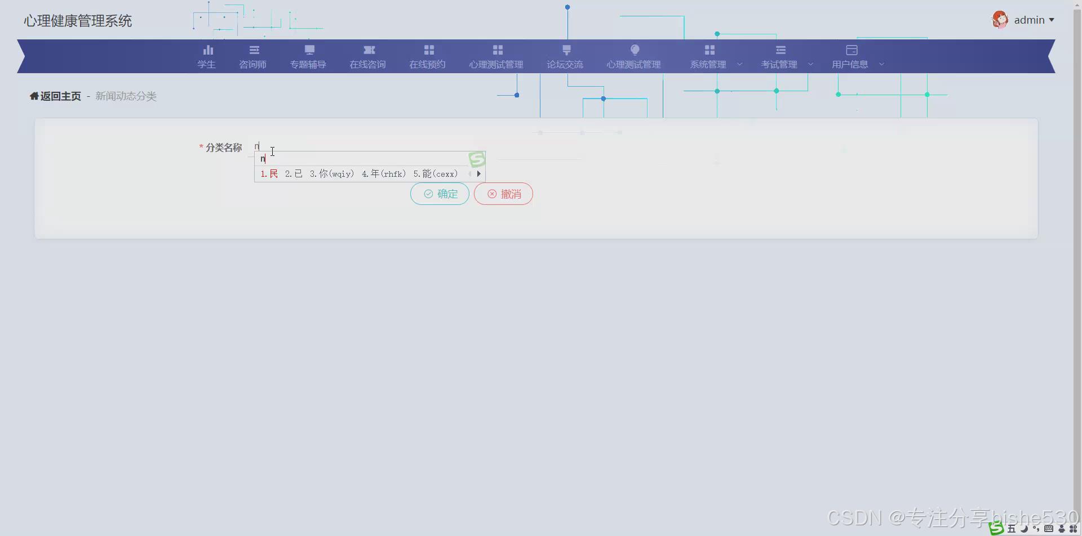Screen dimensions: 1082x536
Task: Open IME user account icon
Action: pyautogui.click(x=1062, y=529)
